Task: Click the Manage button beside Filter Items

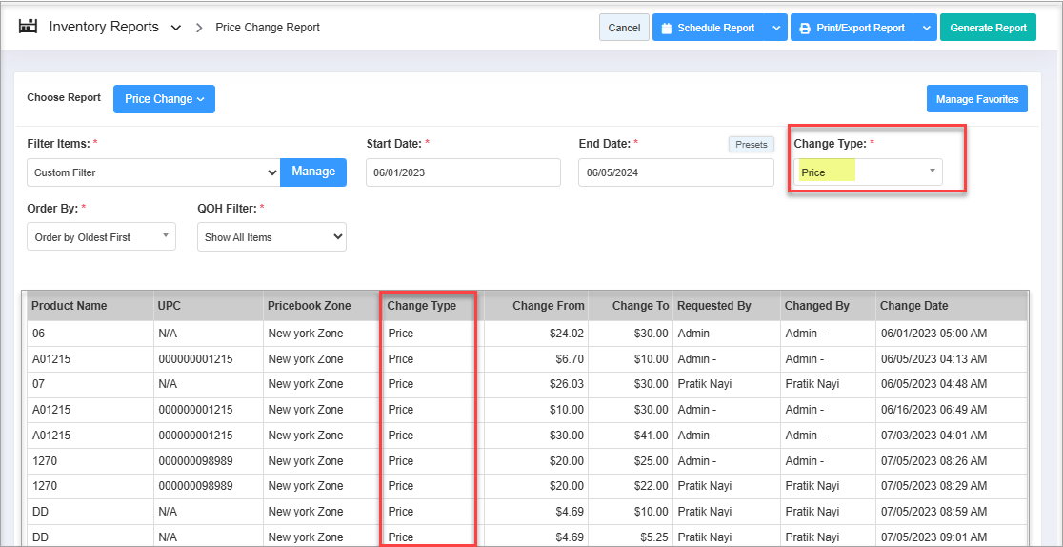Action: point(313,172)
